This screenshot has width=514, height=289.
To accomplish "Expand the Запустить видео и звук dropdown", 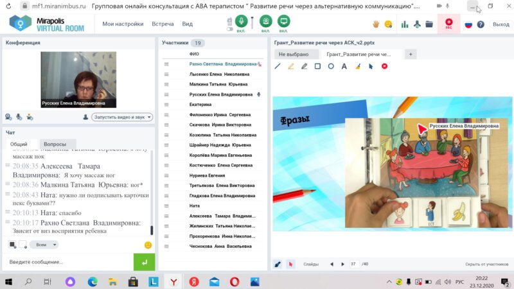I will (122, 117).
